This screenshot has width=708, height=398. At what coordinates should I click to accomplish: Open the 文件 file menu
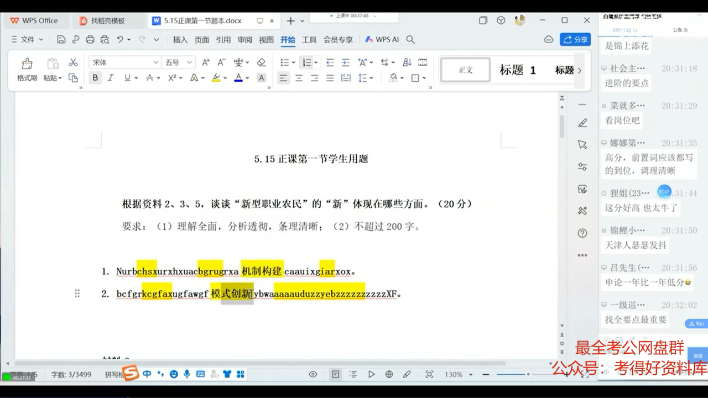[x=27, y=40]
